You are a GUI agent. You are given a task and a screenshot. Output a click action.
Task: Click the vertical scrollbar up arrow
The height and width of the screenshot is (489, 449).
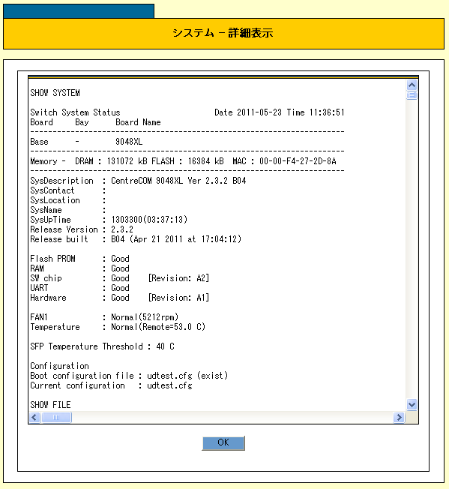(x=412, y=85)
